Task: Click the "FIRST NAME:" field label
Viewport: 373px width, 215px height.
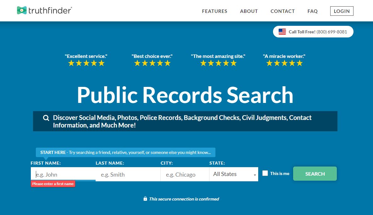Action: point(46,163)
